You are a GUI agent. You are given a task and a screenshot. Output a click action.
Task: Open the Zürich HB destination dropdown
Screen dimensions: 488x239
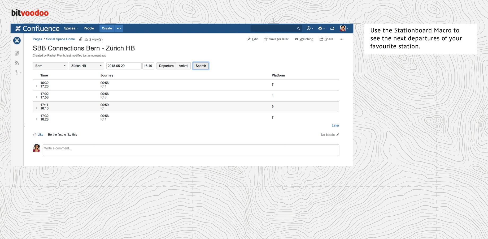pos(86,66)
